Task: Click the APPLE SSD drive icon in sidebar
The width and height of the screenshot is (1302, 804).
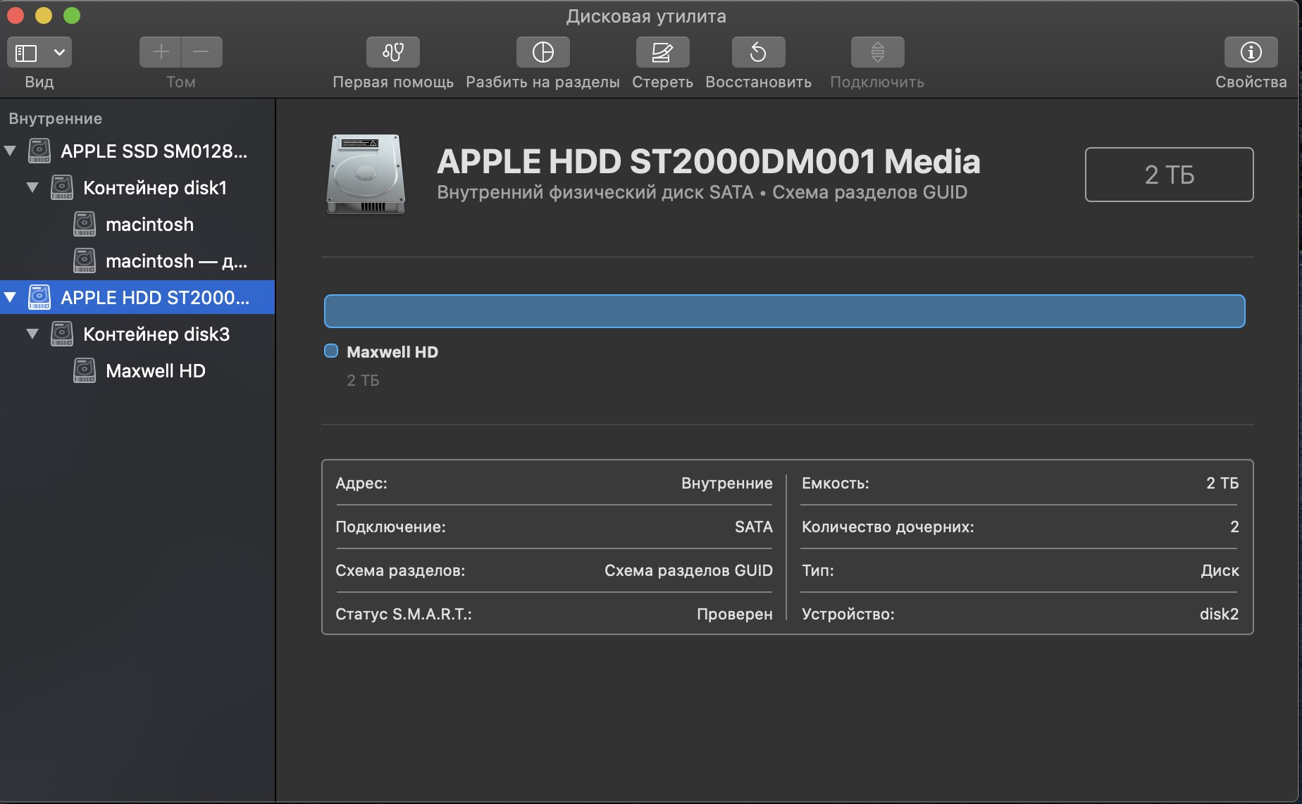Action: pos(39,151)
